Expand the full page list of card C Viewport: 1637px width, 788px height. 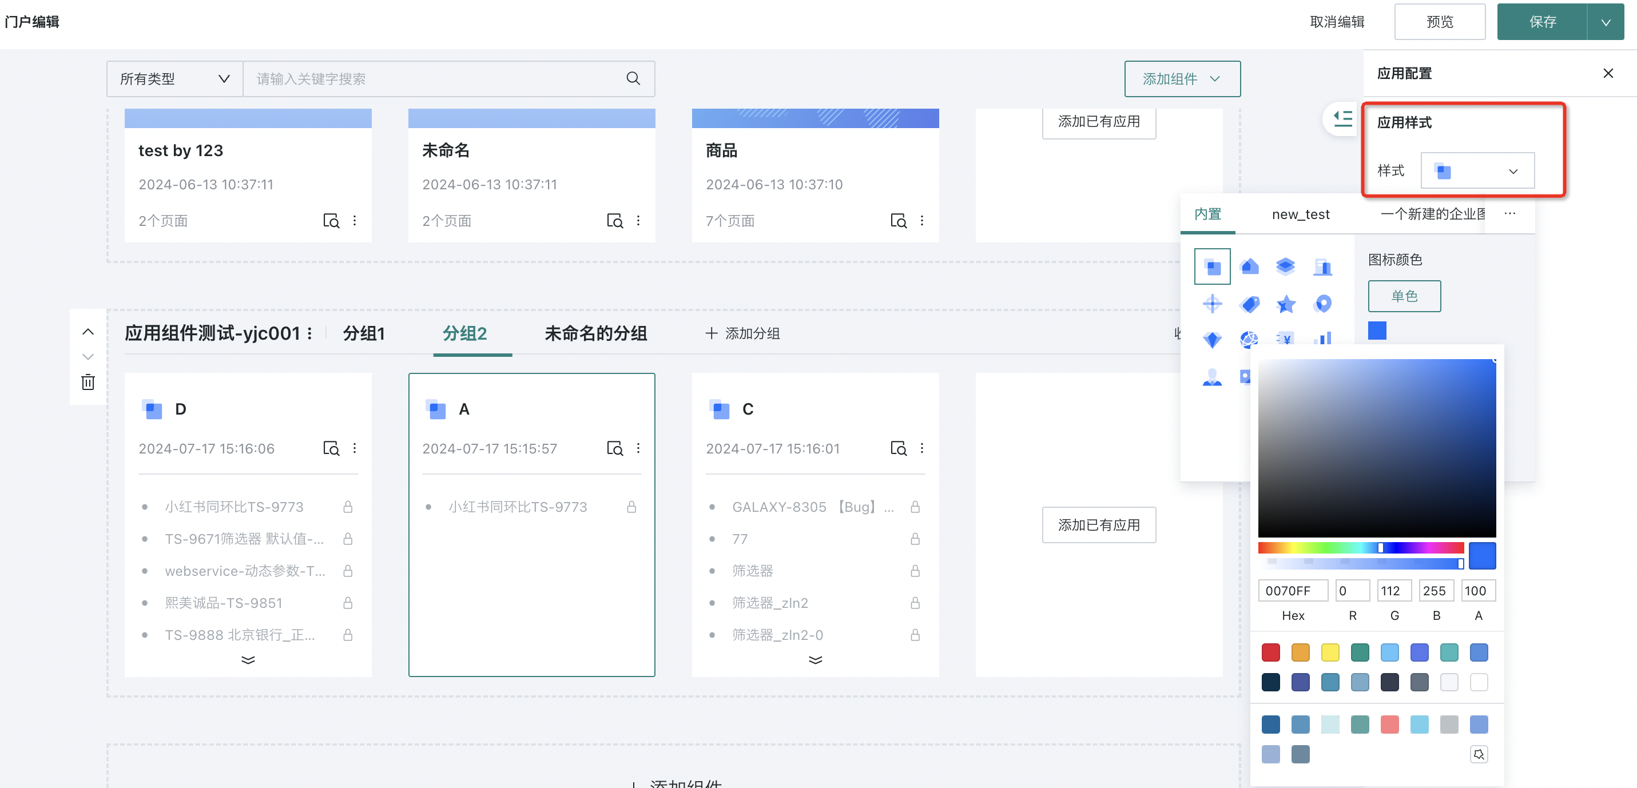(815, 660)
